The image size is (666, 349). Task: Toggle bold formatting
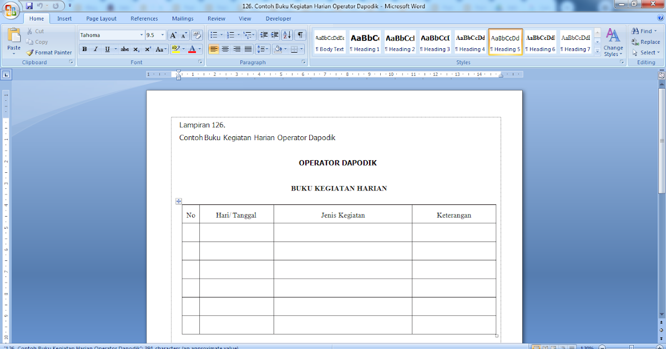(84, 49)
